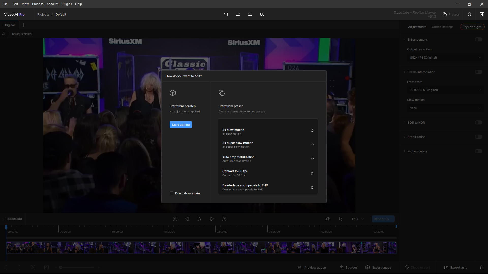Enable the SDR to HDR switch
Viewport: 488px width, 274px height.
478,122
